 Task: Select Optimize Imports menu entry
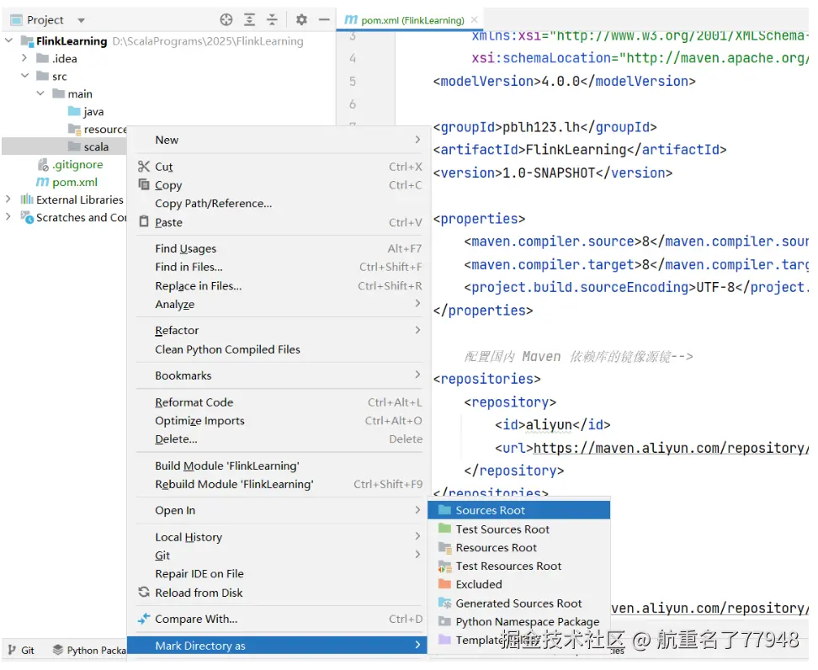pos(279,421)
